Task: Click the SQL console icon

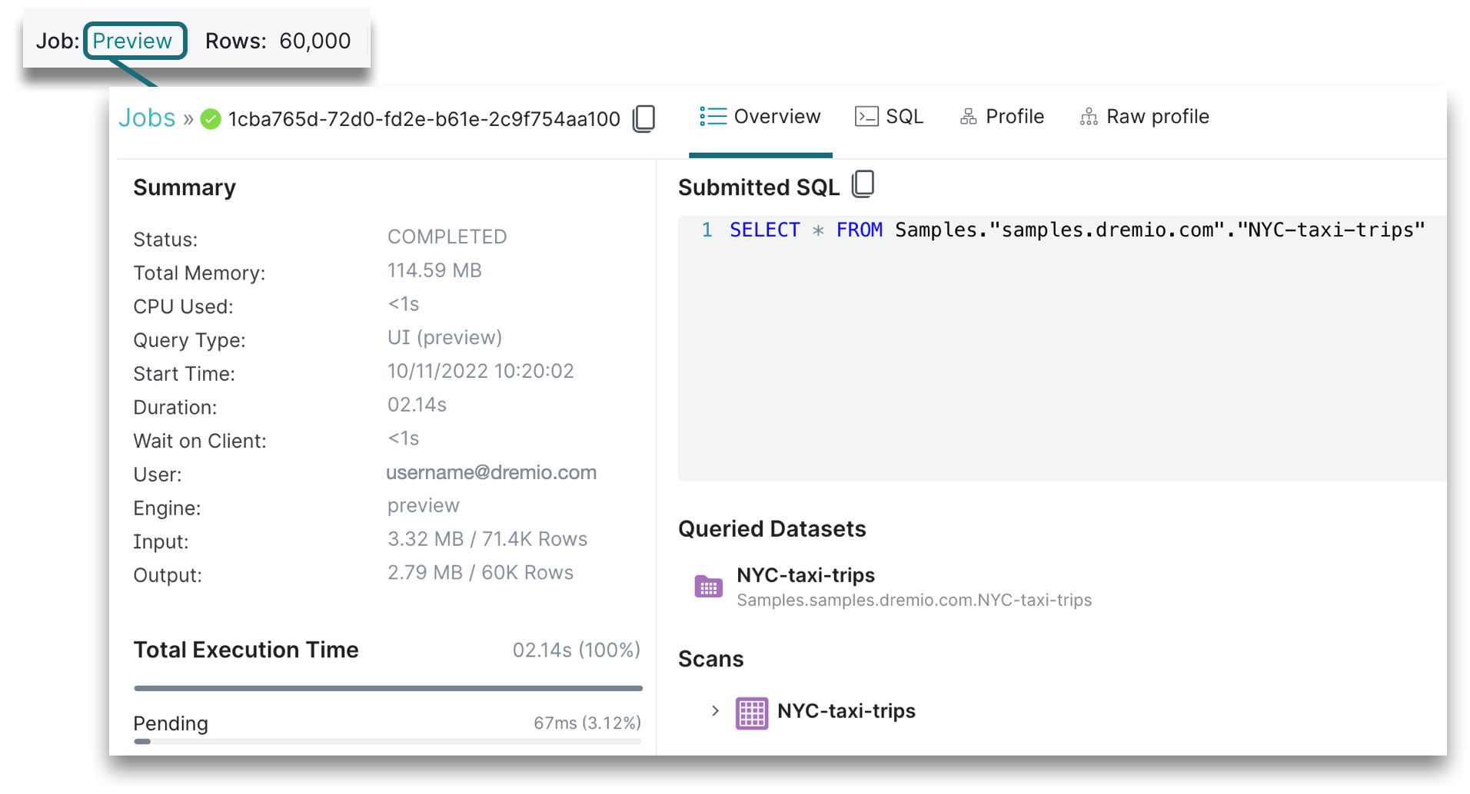Action: coord(867,116)
